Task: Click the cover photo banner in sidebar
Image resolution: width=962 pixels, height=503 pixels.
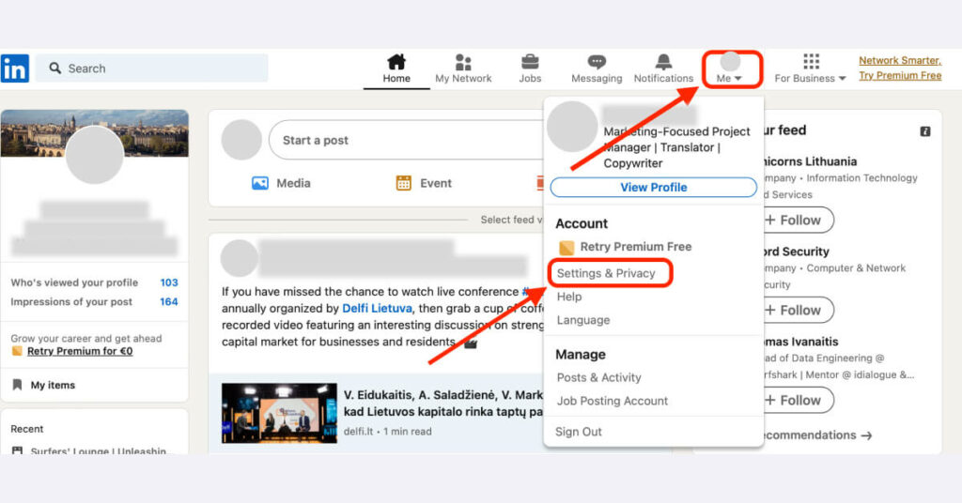Action: click(95, 133)
